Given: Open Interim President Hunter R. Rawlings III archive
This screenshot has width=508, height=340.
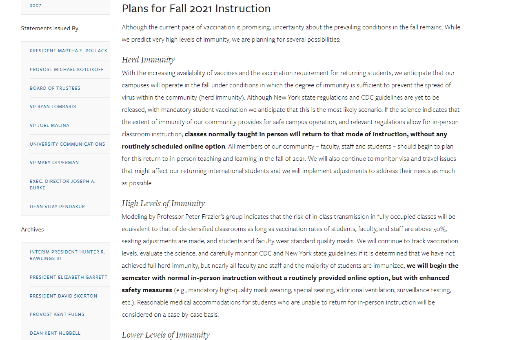Looking at the screenshot, I should [x=67, y=255].
